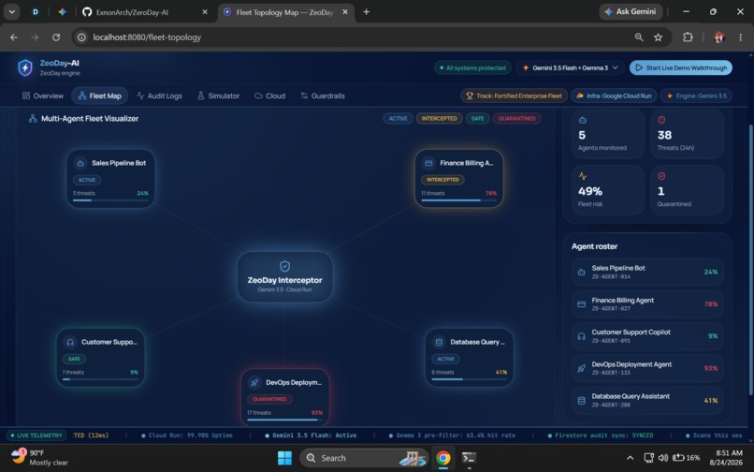Click Start Live Demo Walkthrough button
This screenshot has height=472, width=754.
(681, 68)
